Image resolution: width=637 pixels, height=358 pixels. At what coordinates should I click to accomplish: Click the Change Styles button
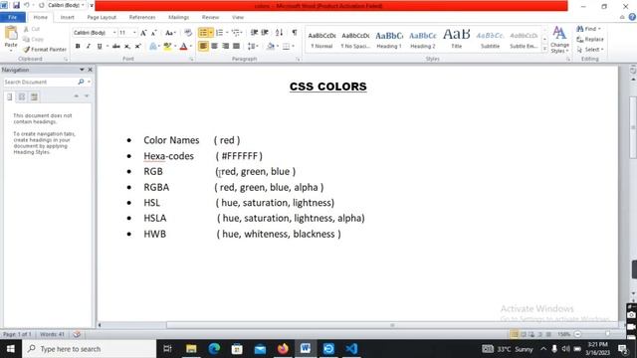(x=559, y=40)
